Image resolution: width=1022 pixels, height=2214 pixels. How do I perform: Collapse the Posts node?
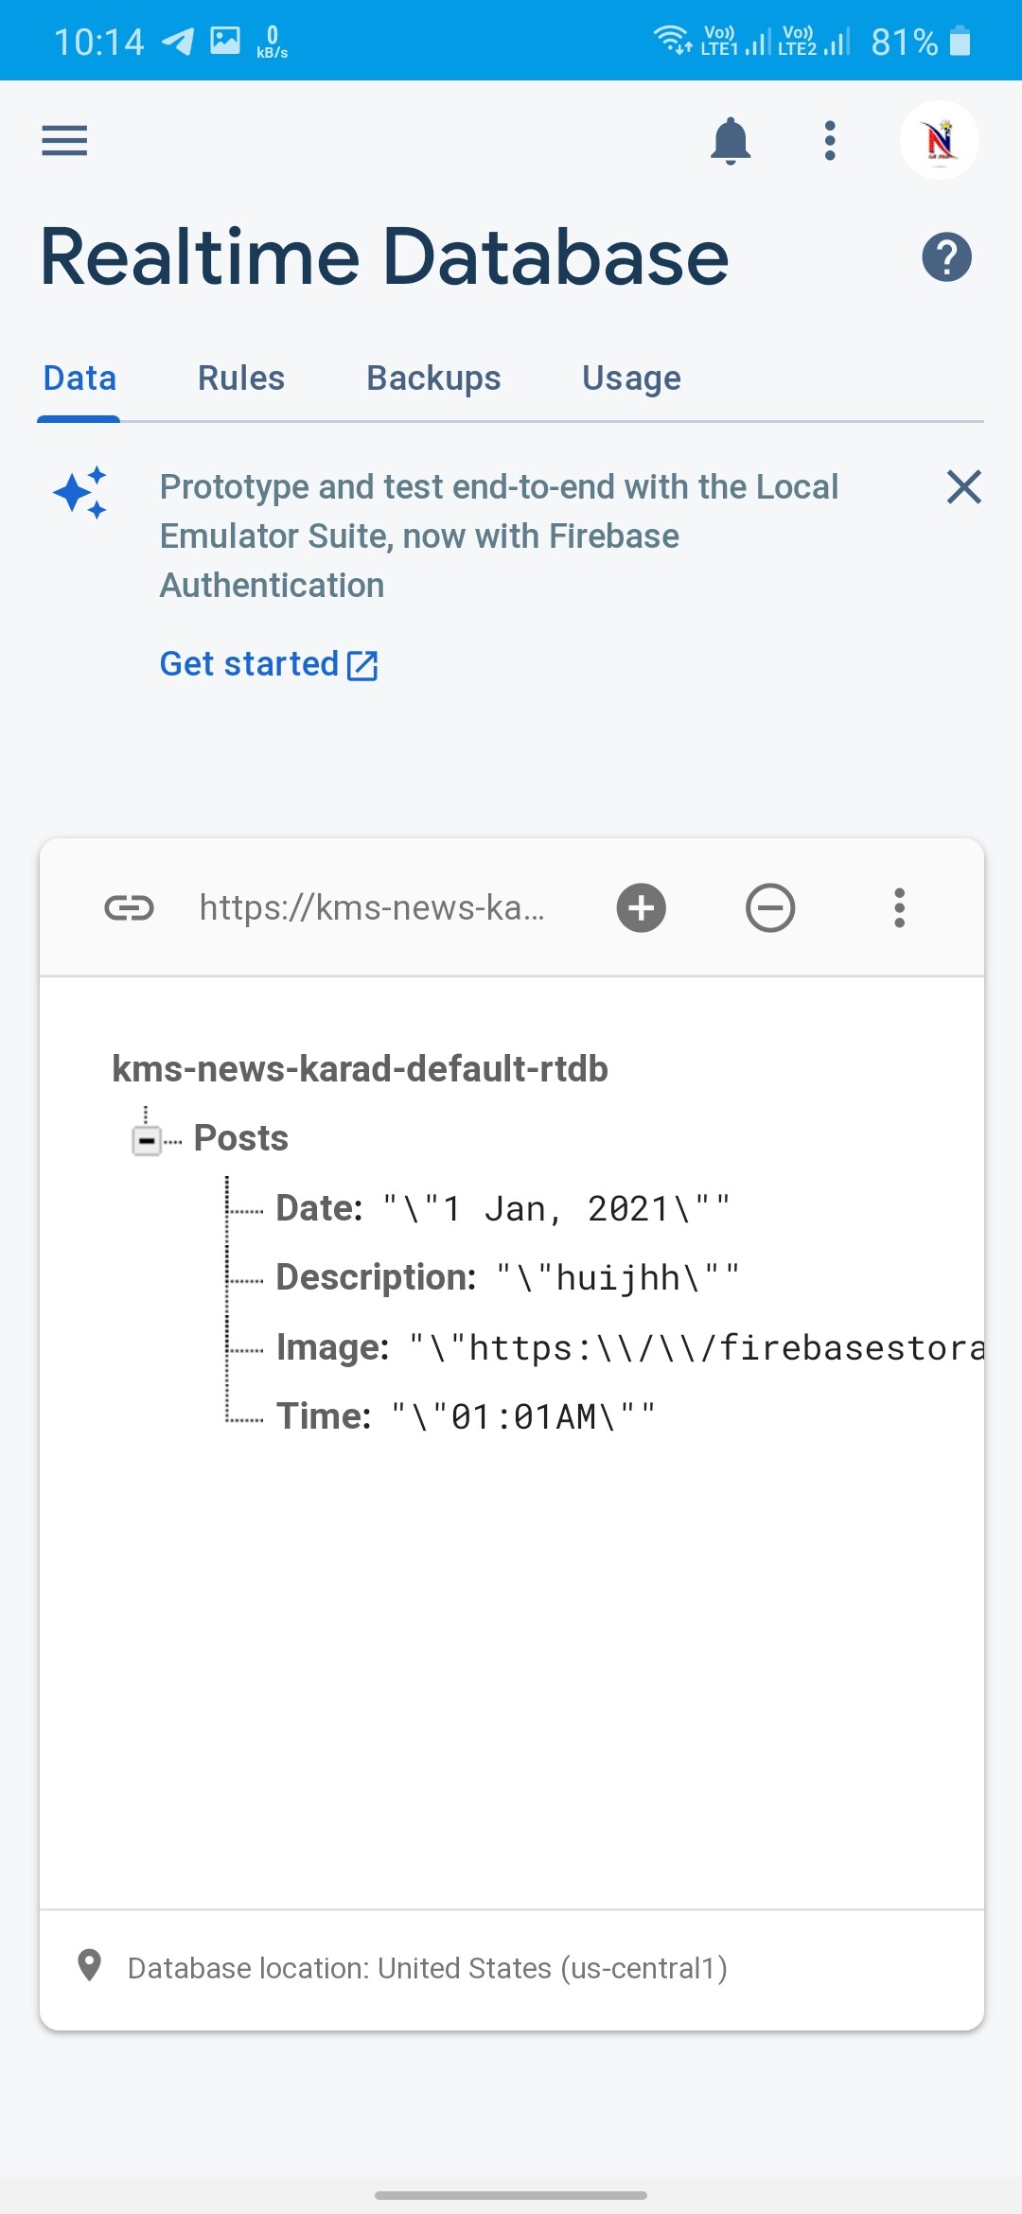(x=147, y=1140)
